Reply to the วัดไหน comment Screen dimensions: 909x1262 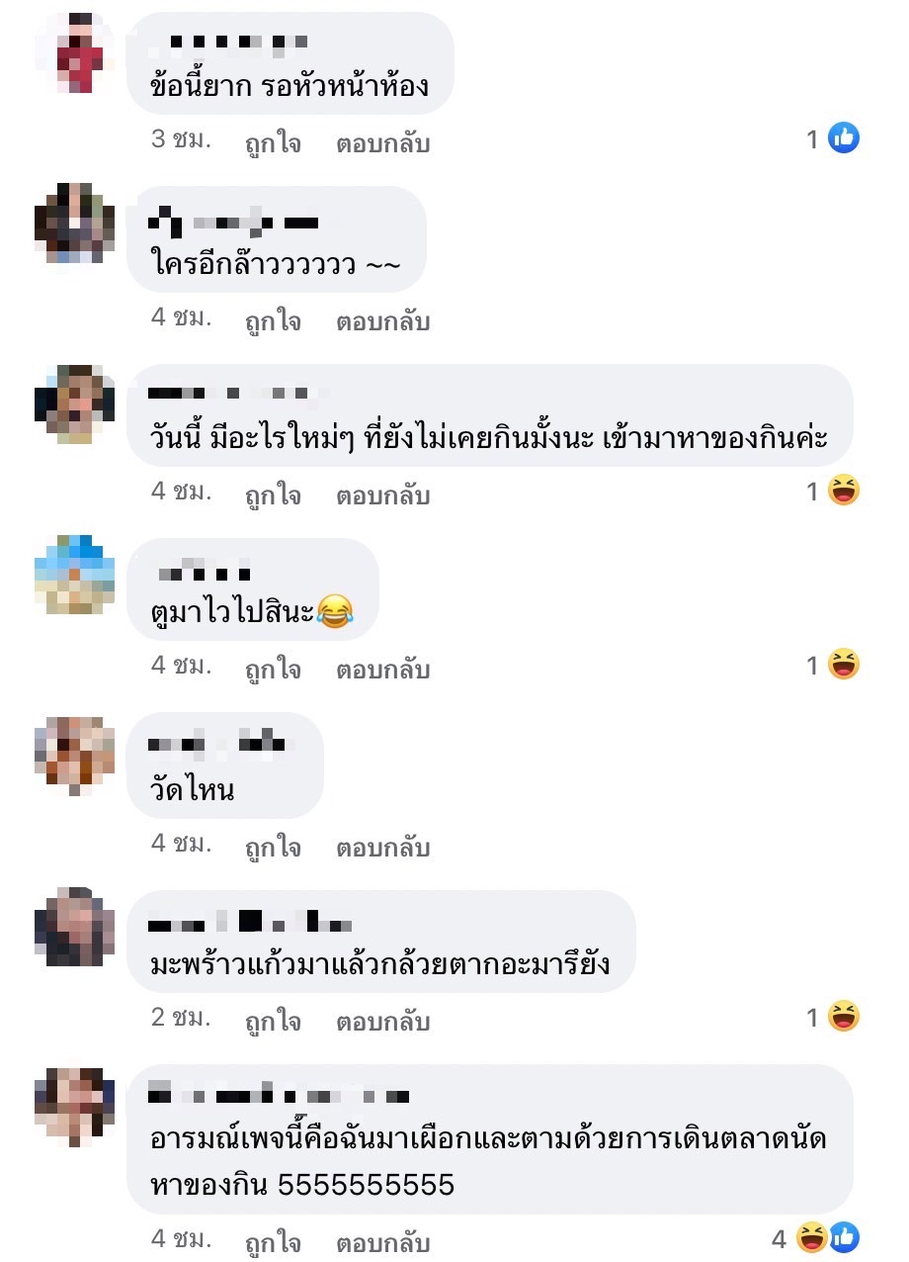coord(383,848)
